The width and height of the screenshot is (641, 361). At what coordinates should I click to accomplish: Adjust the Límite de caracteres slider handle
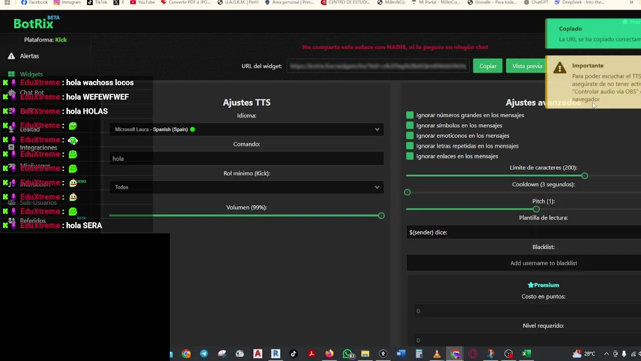(x=584, y=176)
